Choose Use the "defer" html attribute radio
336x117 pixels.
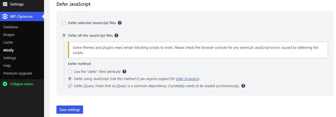coord(70,72)
